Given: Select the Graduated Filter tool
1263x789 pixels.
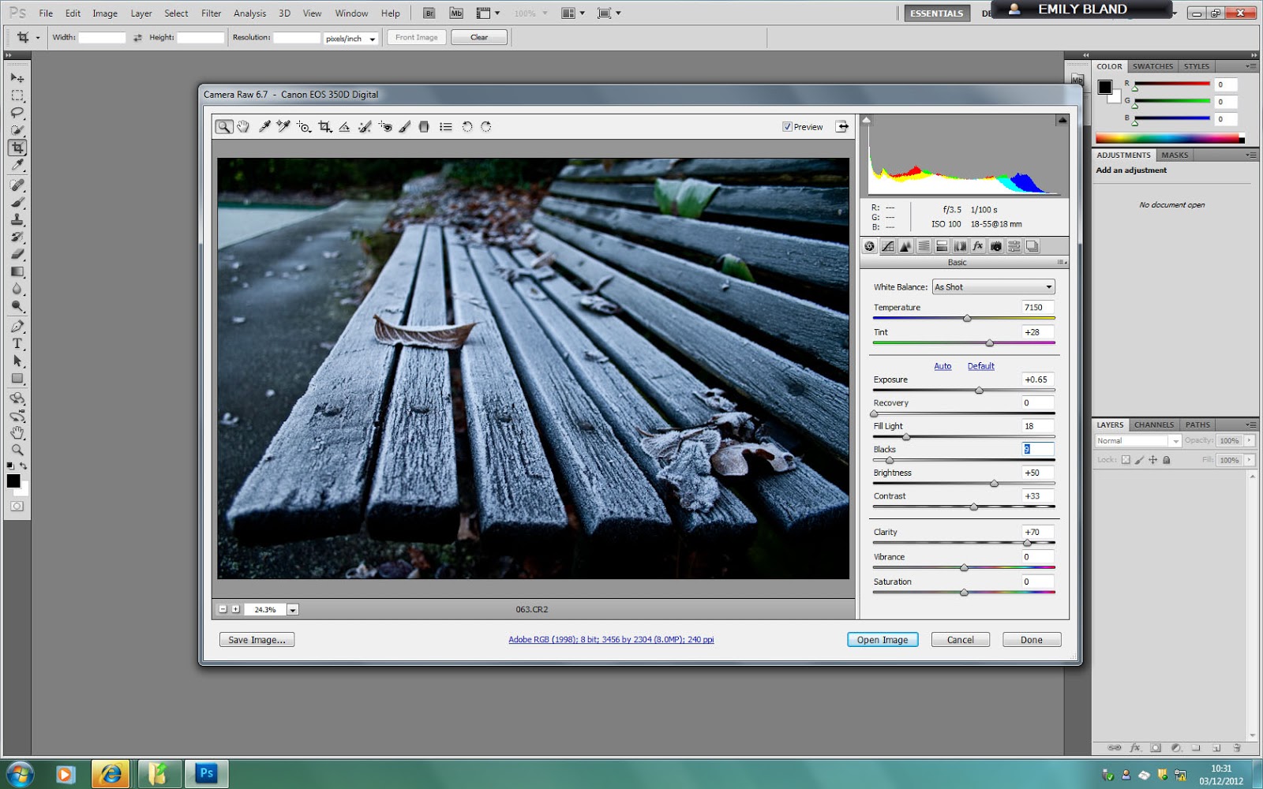Looking at the screenshot, I should (424, 127).
